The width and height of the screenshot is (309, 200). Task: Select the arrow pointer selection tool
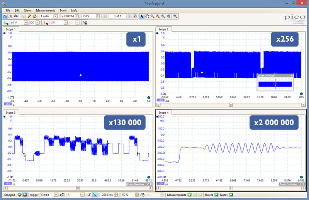click(x=141, y=16)
